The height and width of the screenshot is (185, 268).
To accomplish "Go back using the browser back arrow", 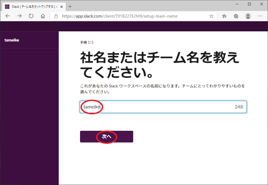I will [8, 16].
